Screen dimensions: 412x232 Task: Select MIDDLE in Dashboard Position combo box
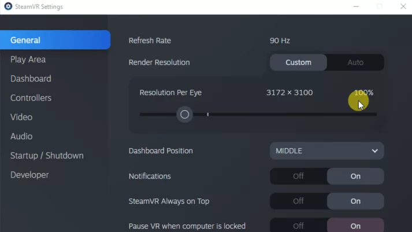(326, 151)
